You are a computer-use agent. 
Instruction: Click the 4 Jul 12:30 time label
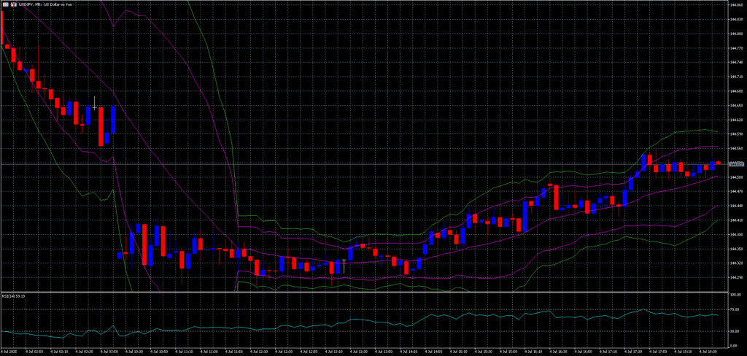[x=285, y=352]
